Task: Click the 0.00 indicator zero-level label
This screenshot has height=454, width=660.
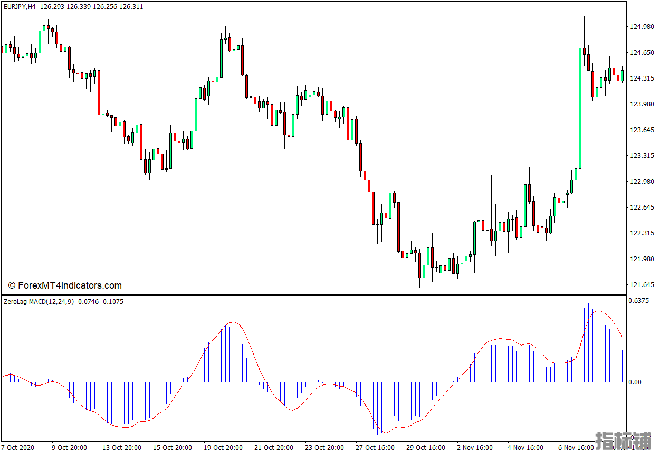Action: 636,382
